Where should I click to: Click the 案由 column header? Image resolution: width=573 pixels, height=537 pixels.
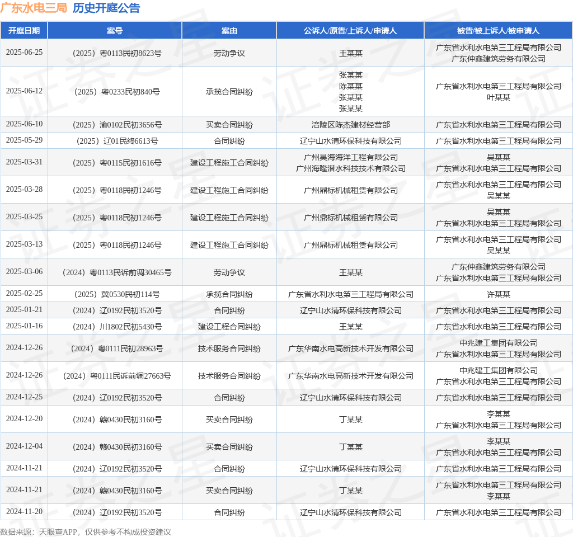coord(229,31)
